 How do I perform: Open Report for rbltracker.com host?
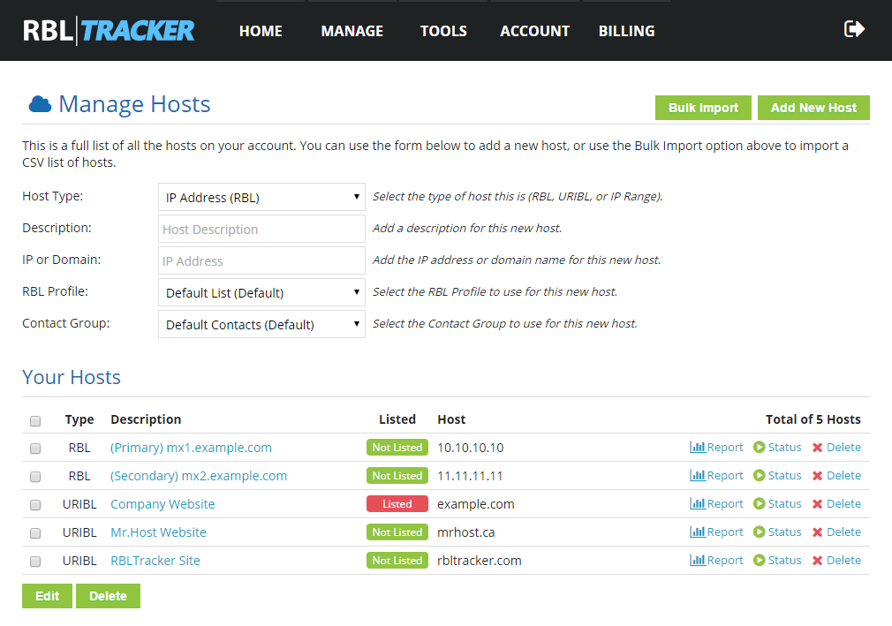[716, 560]
